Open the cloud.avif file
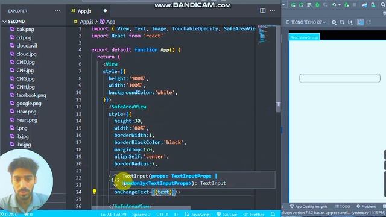The height and width of the screenshot is (217, 386). coord(27,46)
